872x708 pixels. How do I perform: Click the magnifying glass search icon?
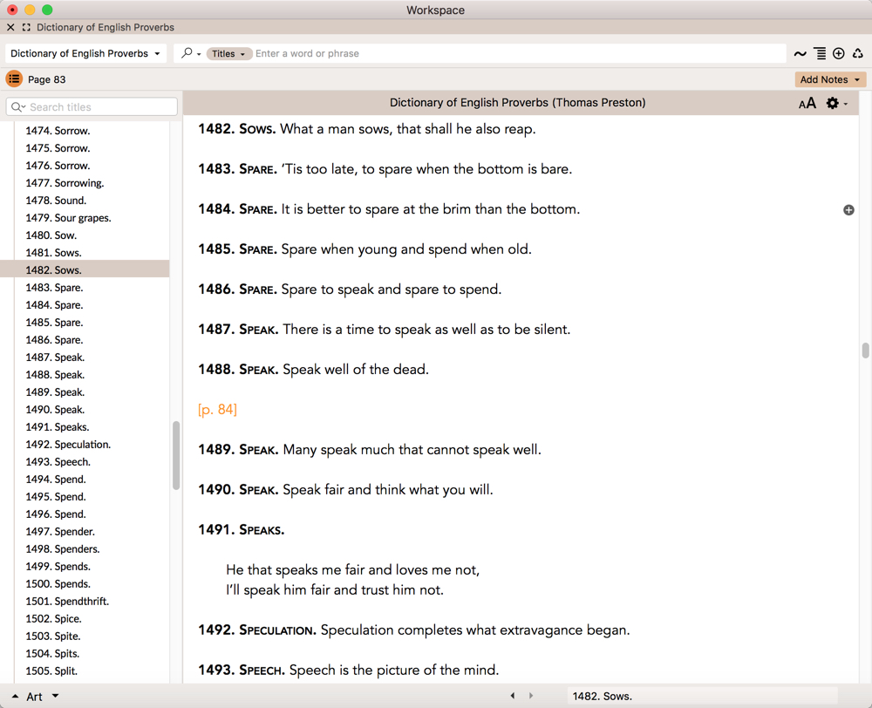point(187,53)
